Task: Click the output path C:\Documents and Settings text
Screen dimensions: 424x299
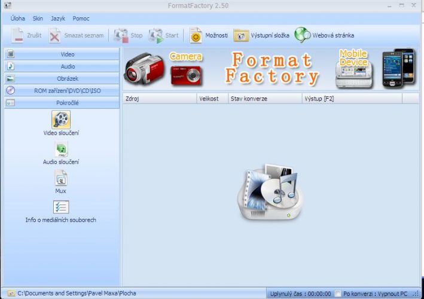Action: [77, 294]
